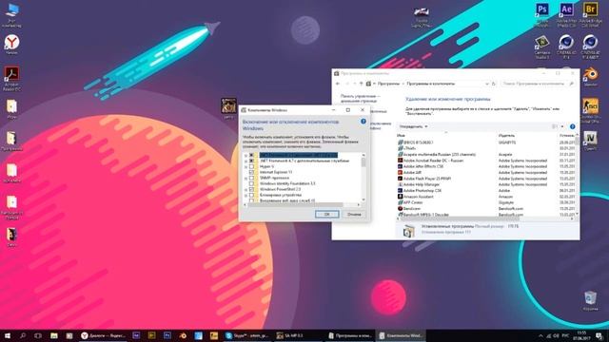This screenshot has height=342, width=609.
Task: Switch to Skype taskbar button
Action: (x=247, y=335)
